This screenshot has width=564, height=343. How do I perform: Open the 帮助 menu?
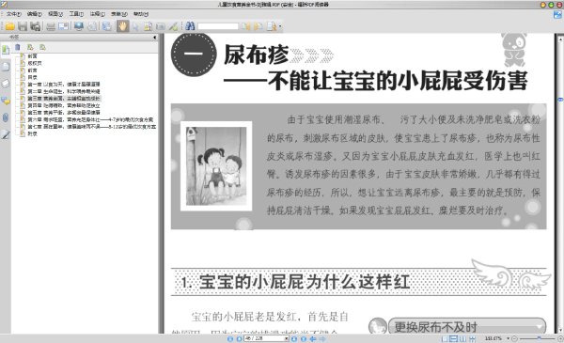pos(141,14)
